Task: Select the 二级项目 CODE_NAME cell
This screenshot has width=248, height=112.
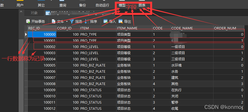Action: tap(192, 53)
